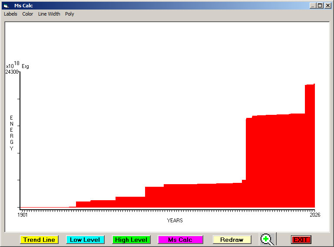
Task: Click the 2026 end year label
Action: [315, 214]
